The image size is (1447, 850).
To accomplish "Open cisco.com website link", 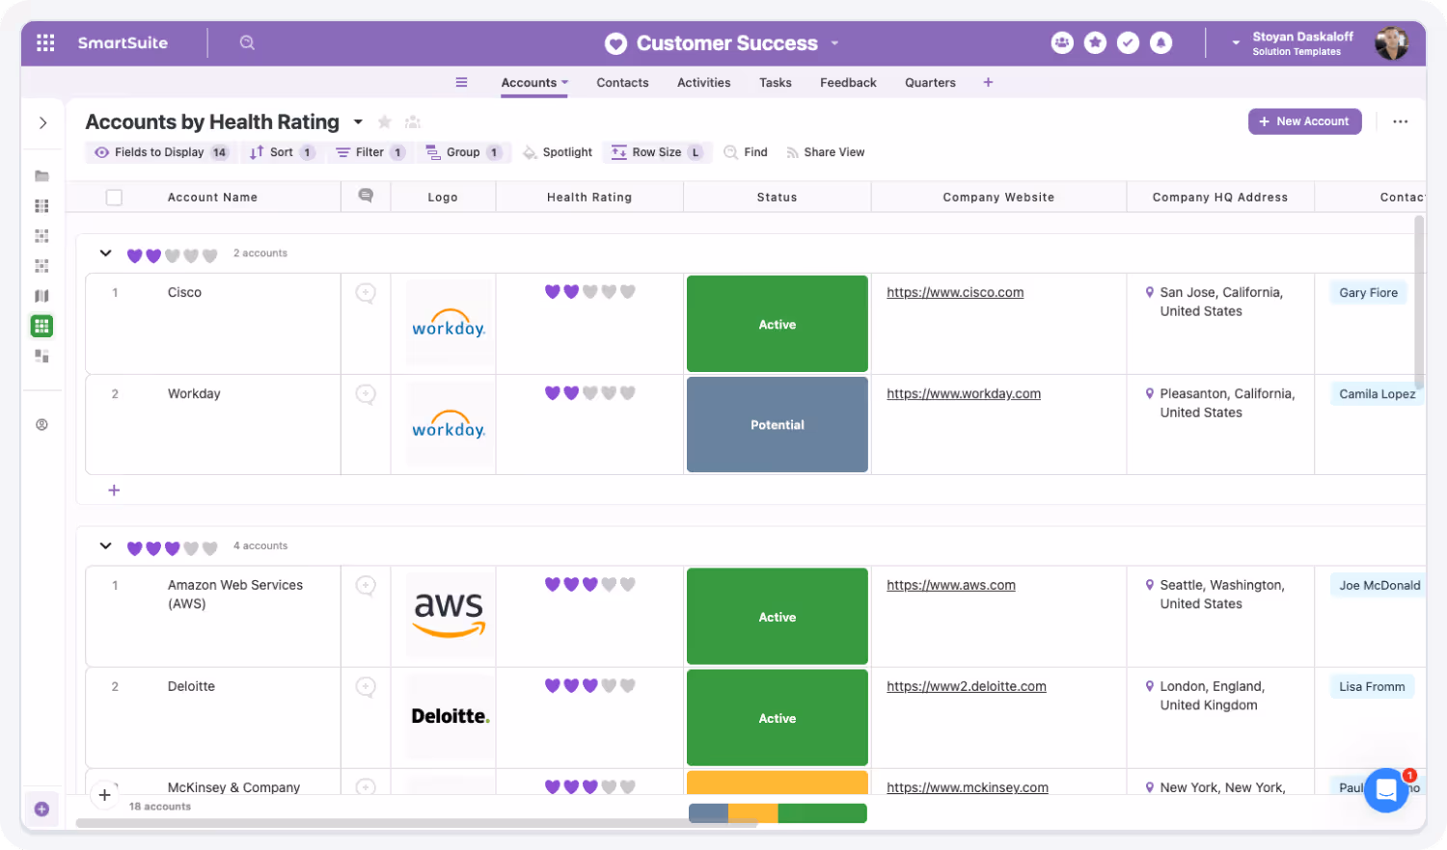I will 955,292.
